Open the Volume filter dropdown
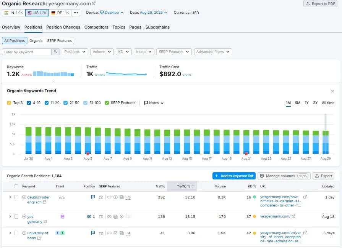The width and height of the screenshot is (342, 248). 102,52
